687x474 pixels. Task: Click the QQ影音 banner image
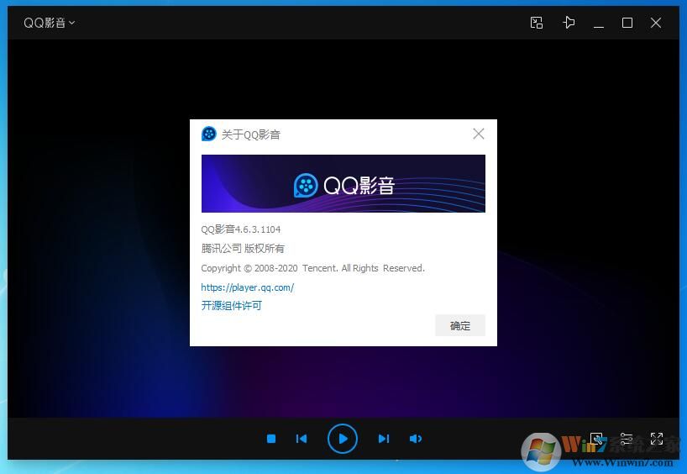343,183
